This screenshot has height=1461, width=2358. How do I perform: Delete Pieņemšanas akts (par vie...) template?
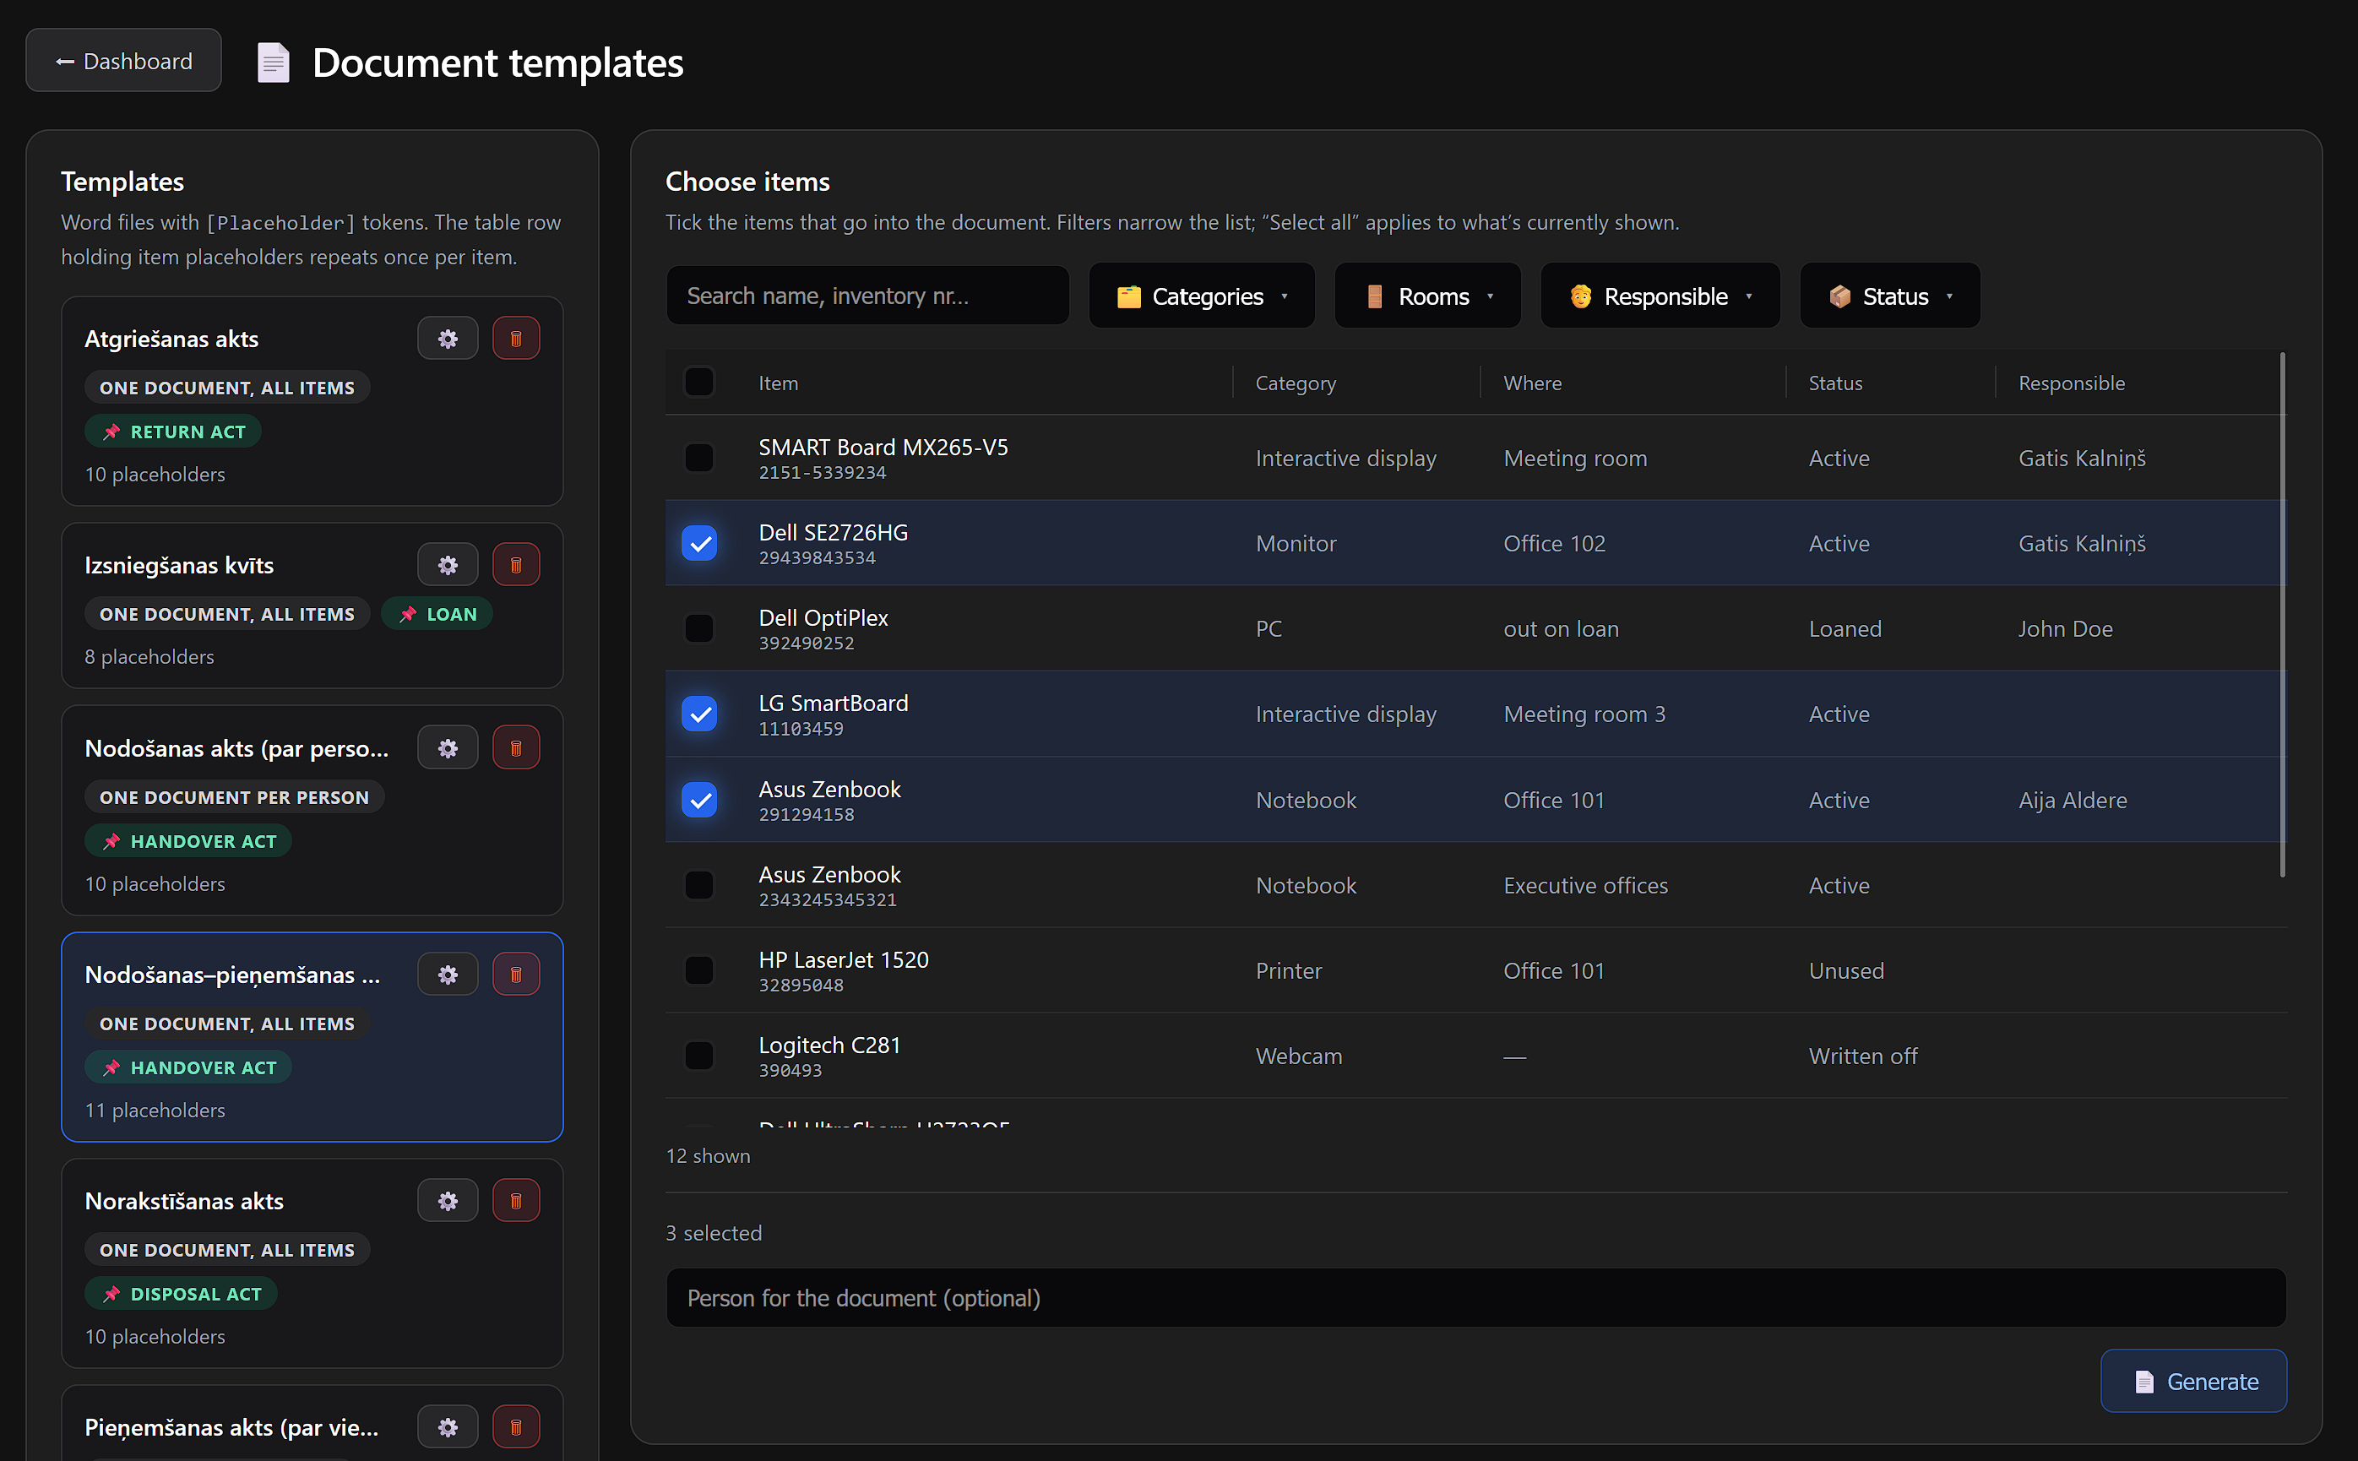[516, 1426]
